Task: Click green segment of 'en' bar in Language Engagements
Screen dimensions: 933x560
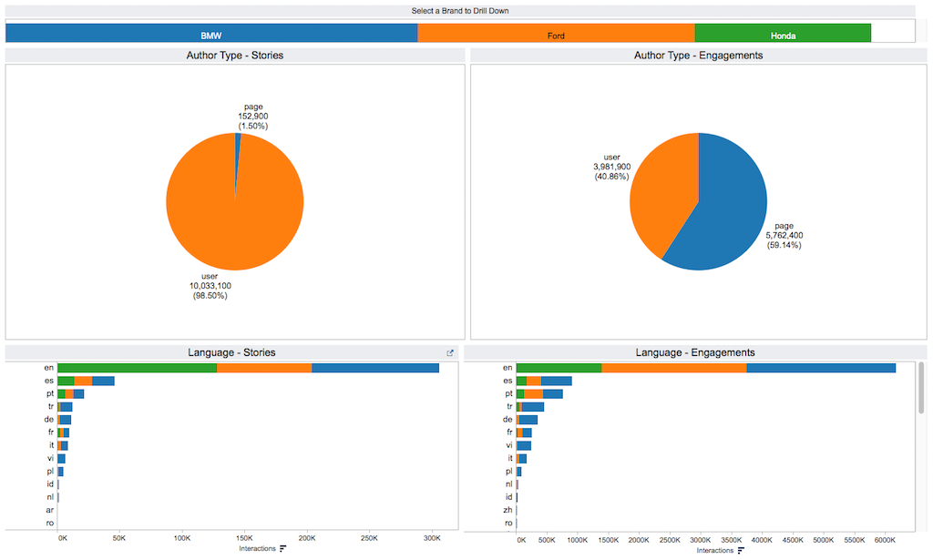Action: point(559,368)
